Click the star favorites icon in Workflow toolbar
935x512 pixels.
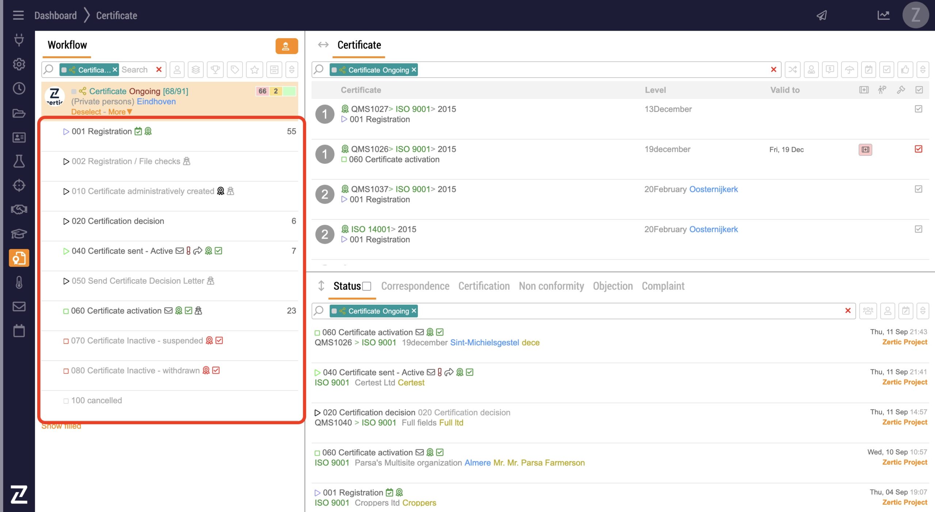[x=255, y=70]
